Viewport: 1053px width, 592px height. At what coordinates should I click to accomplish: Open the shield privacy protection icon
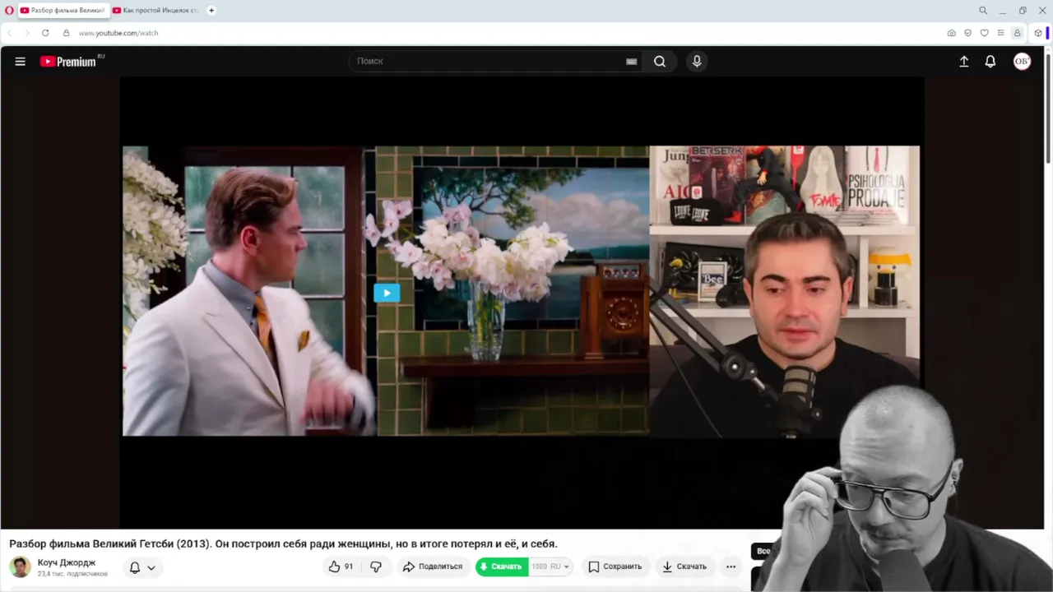[967, 33]
